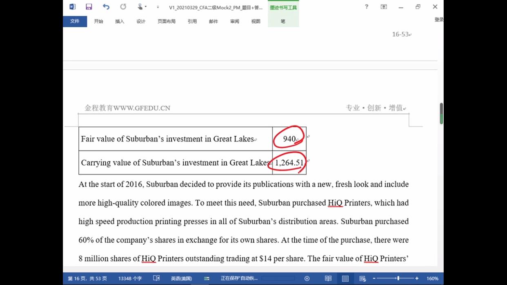Click the 登录 sign-in link
Screen dimensions: 507x285
(439, 20)
